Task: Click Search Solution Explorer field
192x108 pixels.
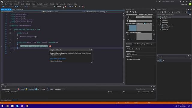Action: click(x=173, y=15)
